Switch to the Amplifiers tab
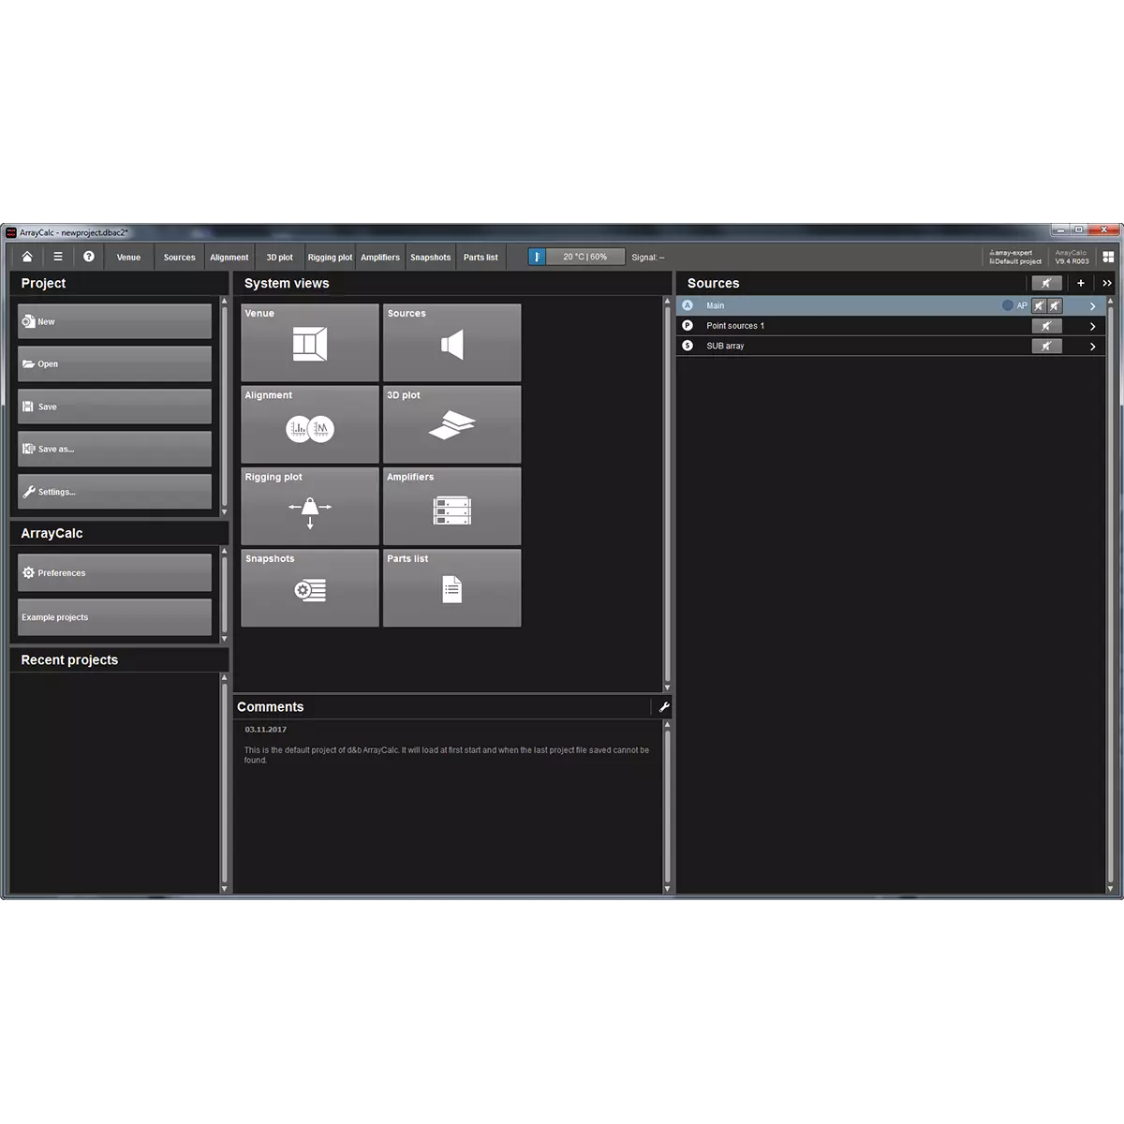The height and width of the screenshot is (1124, 1124). (x=380, y=258)
